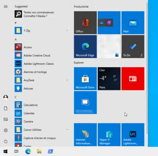Image resolution: width=158 pixels, height=156 pixels.
Task: Expand the Start menu hamburger button
Action: [x=6, y=7]
